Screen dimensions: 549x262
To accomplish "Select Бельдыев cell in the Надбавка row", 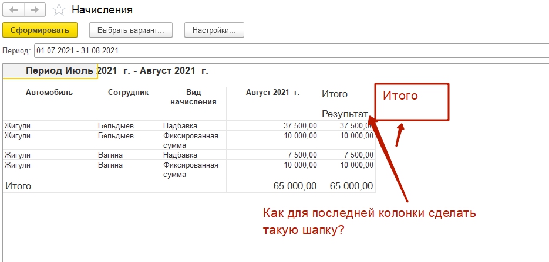I will (116, 126).
